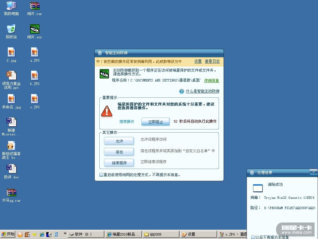
Task: Click the 推荐操作 label
Action: click(x=127, y=122)
